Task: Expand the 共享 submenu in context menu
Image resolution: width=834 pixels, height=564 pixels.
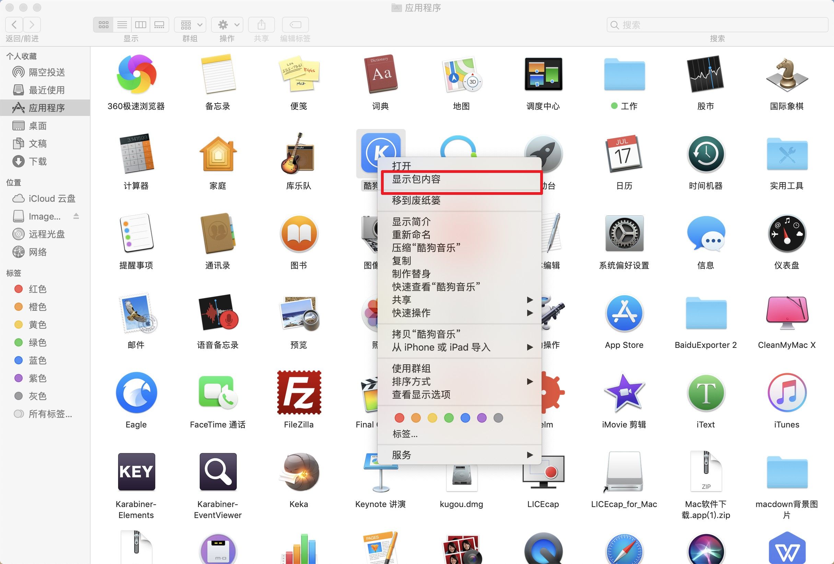Action: 459,299
